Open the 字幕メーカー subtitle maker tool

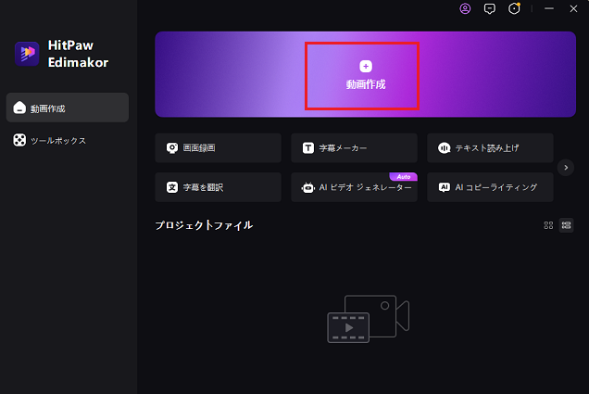tap(354, 147)
